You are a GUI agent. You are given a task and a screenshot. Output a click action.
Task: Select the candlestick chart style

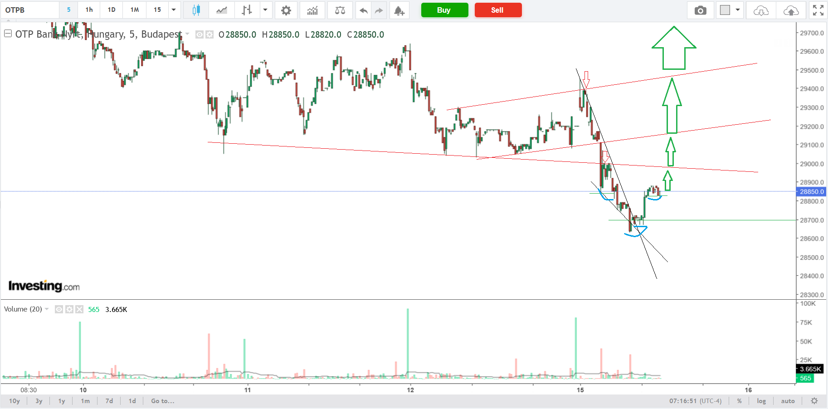pos(196,10)
